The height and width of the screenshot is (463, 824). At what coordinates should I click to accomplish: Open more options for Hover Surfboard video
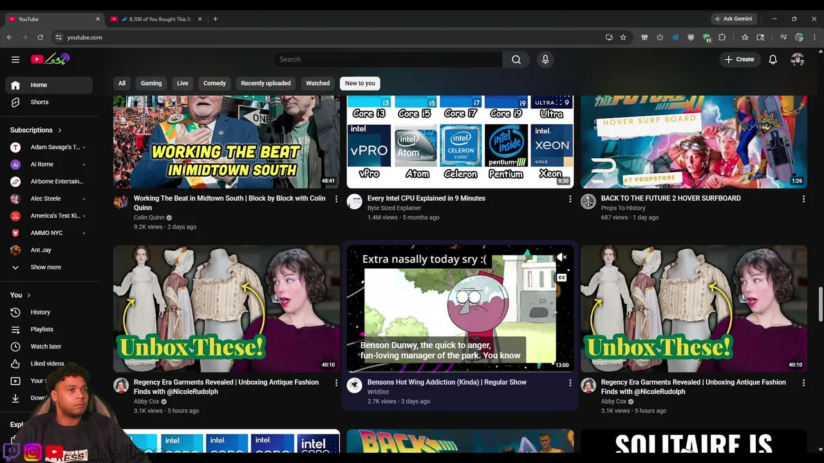pyautogui.click(x=803, y=199)
